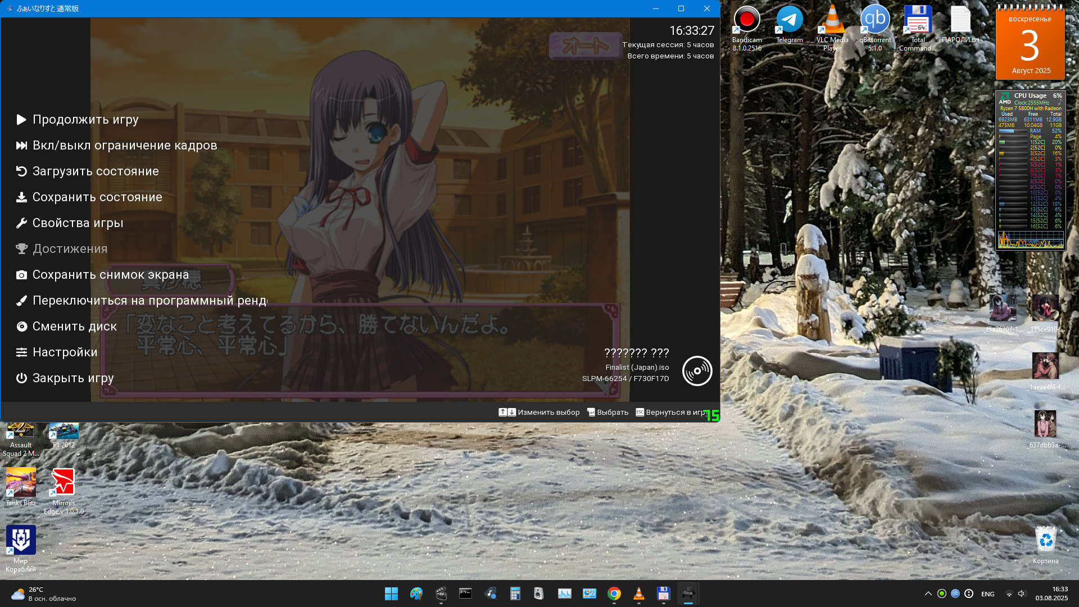This screenshot has height=607, width=1079.
Task: Open the Корзина recycle bin
Action: tap(1045, 545)
